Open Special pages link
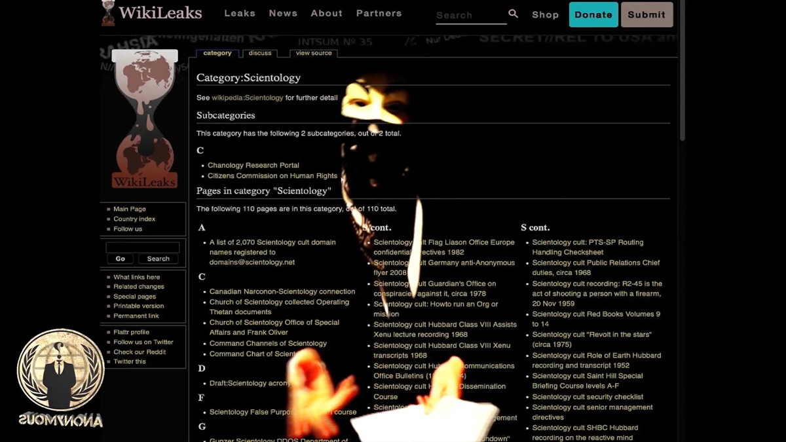The width and height of the screenshot is (786, 442). click(x=135, y=296)
